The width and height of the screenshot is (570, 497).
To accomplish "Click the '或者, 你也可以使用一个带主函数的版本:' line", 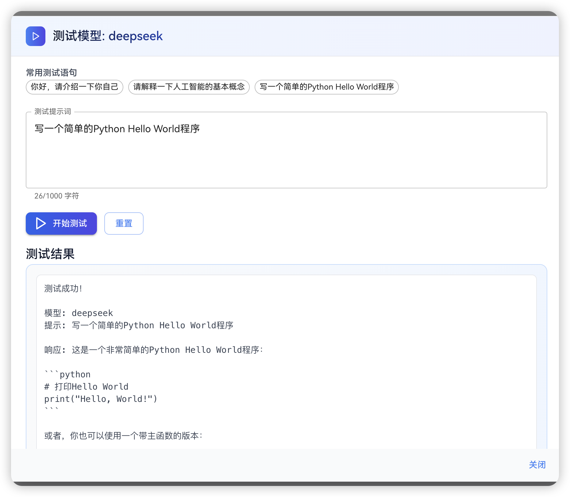I will tap(124, 436).
